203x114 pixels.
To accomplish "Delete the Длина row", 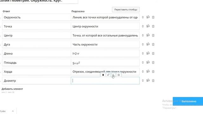I will pyautogui.click(x=153, y=54).
